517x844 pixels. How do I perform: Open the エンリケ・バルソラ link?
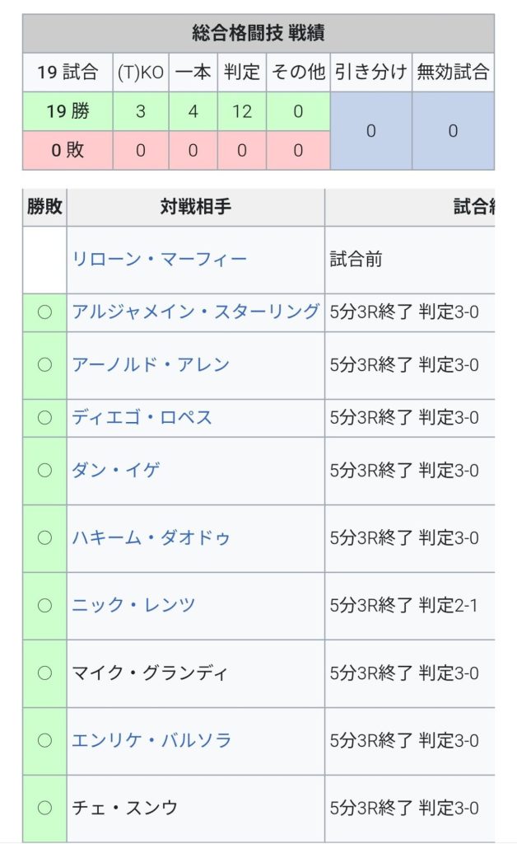point(151,740)
